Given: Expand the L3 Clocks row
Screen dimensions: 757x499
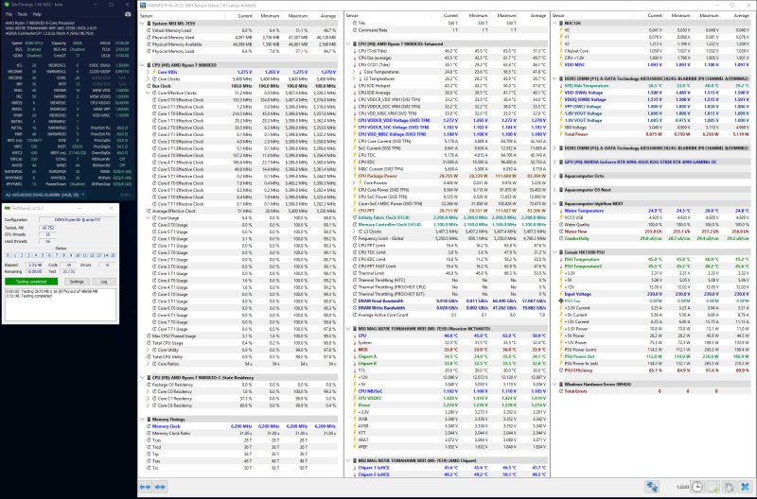Looking at the screenshot, I should (355, 232).
